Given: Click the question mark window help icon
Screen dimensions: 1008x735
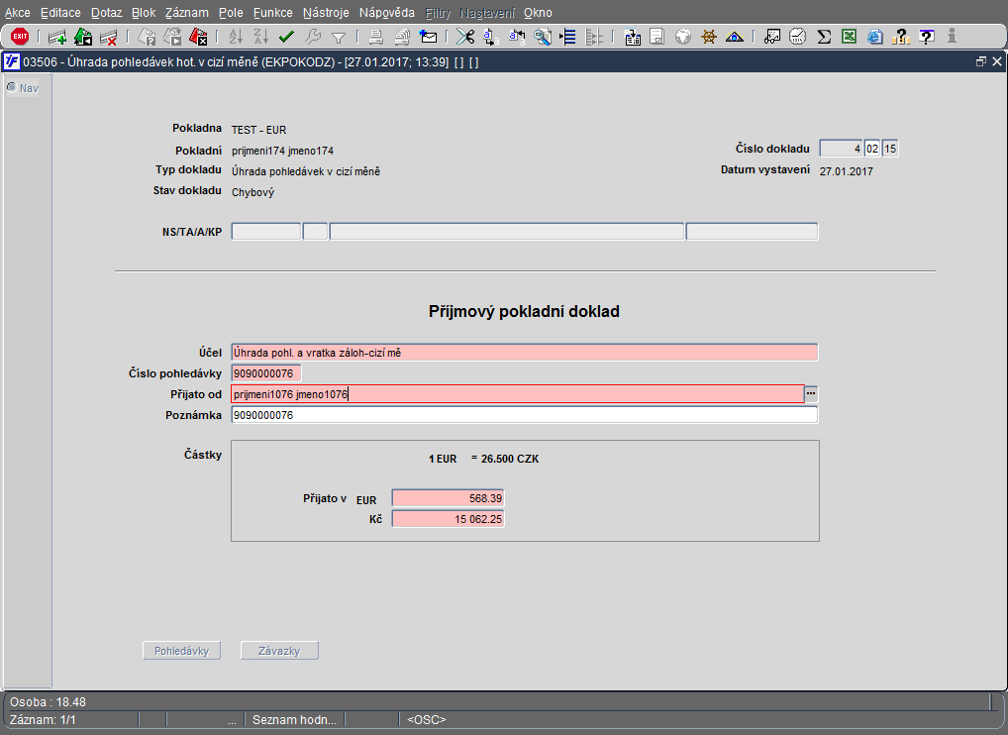Looking at the screenshot, I should 926,38.
